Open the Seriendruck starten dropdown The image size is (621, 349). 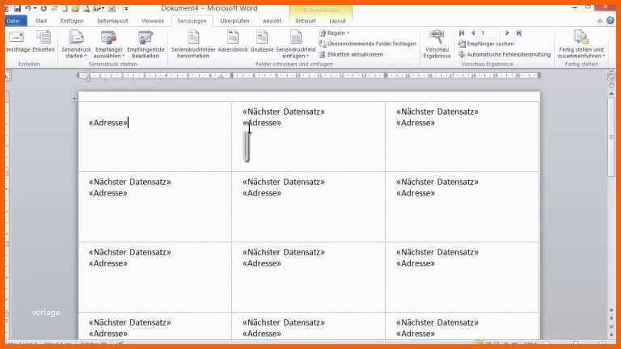pyautogui.click(x=76, y=44)
